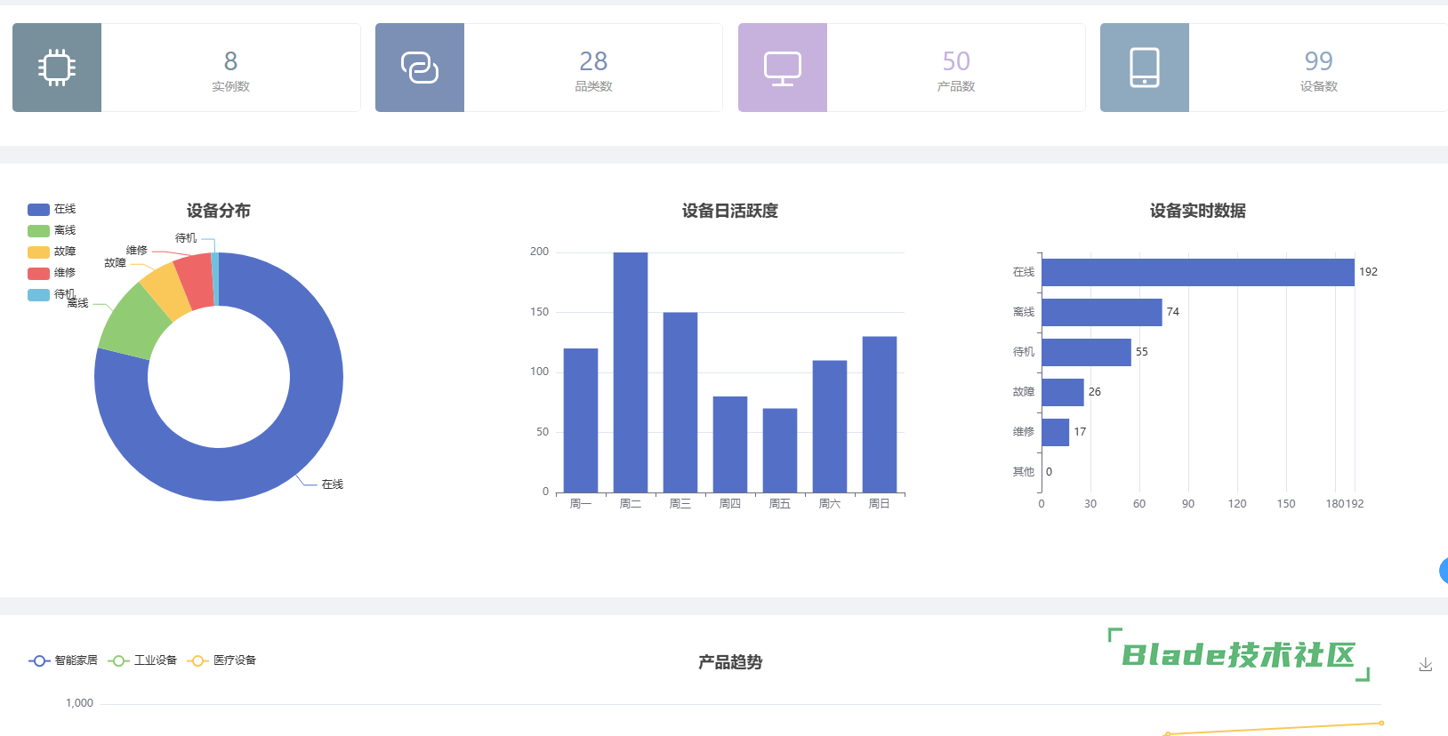Screen dimensions: 1448x736
Task: Click the 周三 bar in 设备日活跃度
Action: pos(680,403)
